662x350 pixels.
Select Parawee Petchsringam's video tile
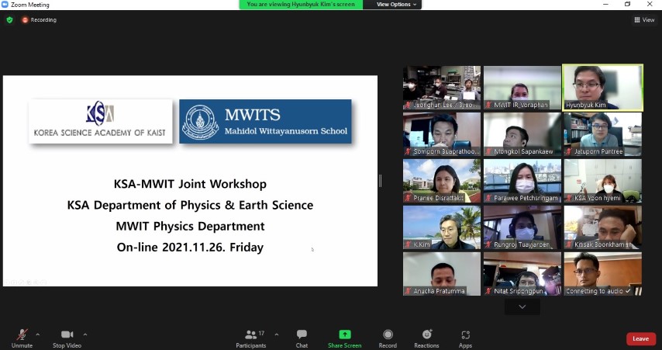pos(522,181)
